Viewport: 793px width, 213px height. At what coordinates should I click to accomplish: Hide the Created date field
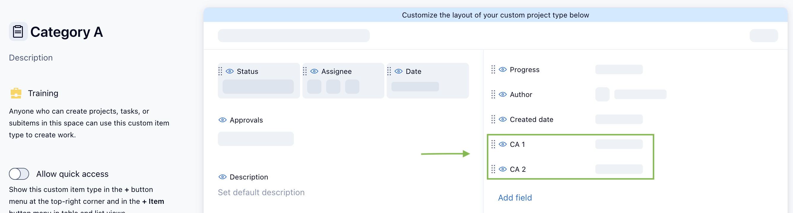503,120
